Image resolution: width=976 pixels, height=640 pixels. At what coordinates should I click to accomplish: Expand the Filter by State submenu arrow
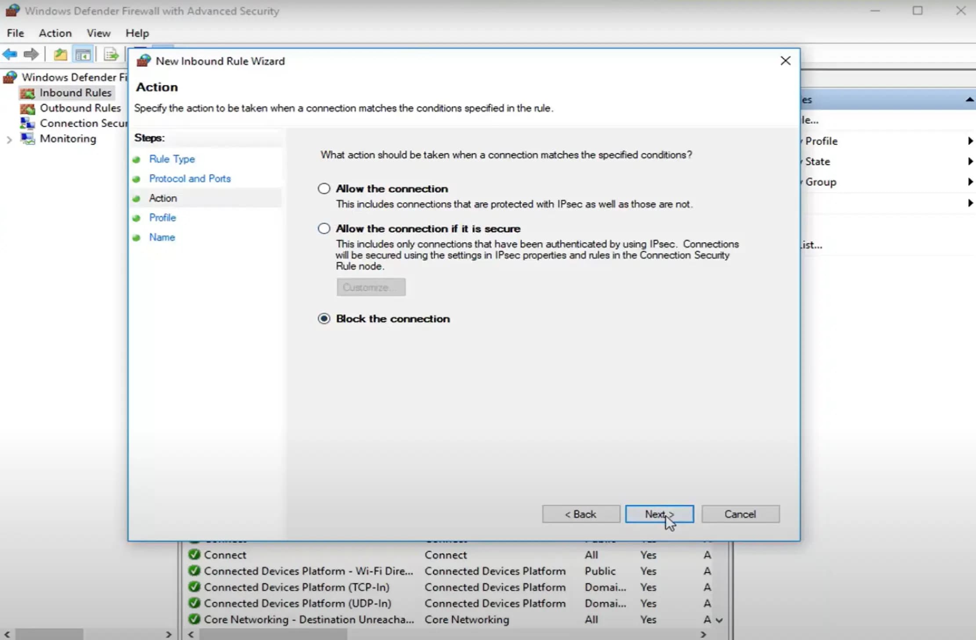tap(970, 161)
